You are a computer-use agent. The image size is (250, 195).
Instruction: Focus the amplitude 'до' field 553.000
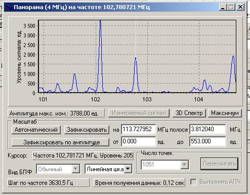pyautogui.click(x=207, y=141)
